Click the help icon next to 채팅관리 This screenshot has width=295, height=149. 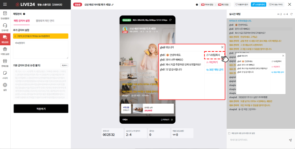point(24,14)
